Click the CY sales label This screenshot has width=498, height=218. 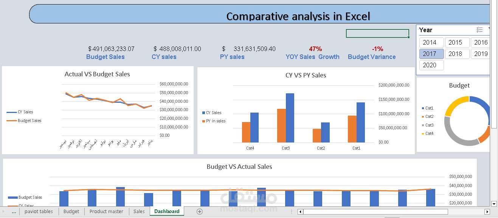(x=164, y=57)
